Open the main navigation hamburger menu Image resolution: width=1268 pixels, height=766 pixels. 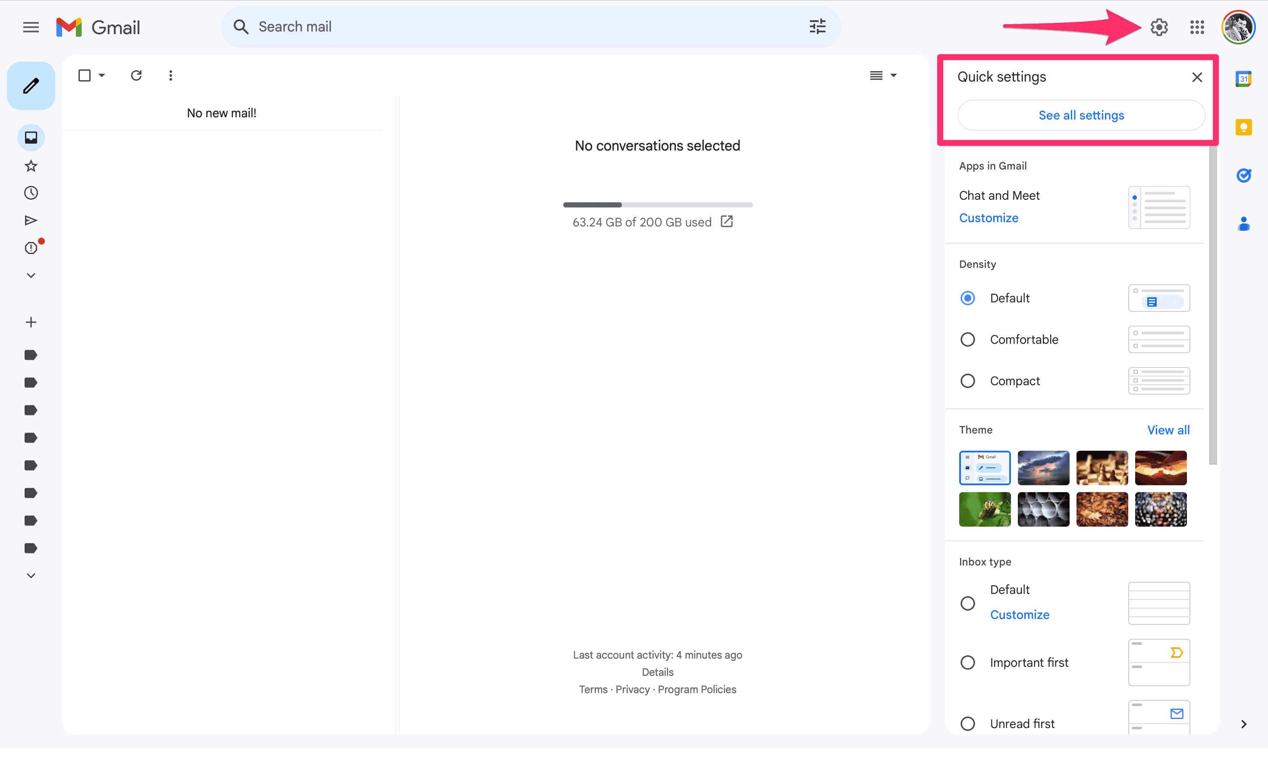click(x=30, y=27)
